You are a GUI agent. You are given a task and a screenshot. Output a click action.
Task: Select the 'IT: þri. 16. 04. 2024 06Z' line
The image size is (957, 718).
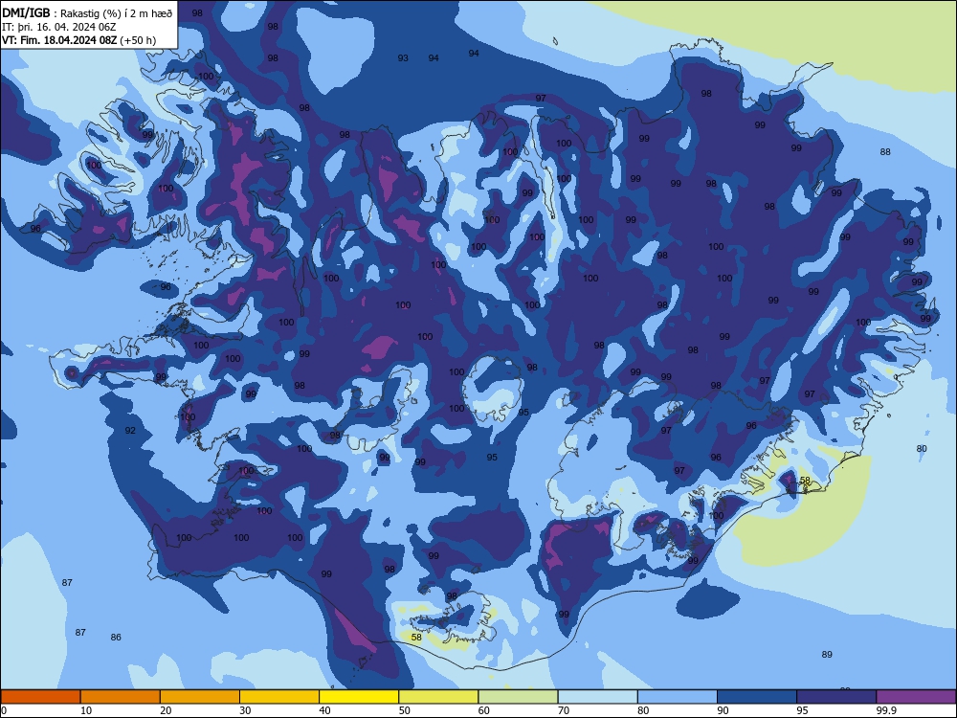(59, 27)
